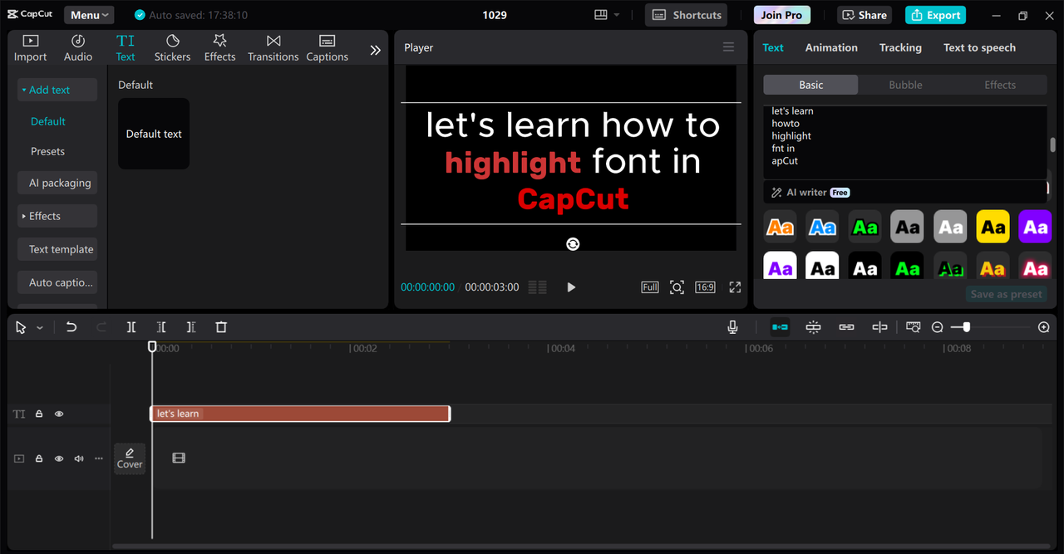The width and height of the screenshot is (1064, 554).
Task: Click the Share button
Action: (865, 15)
